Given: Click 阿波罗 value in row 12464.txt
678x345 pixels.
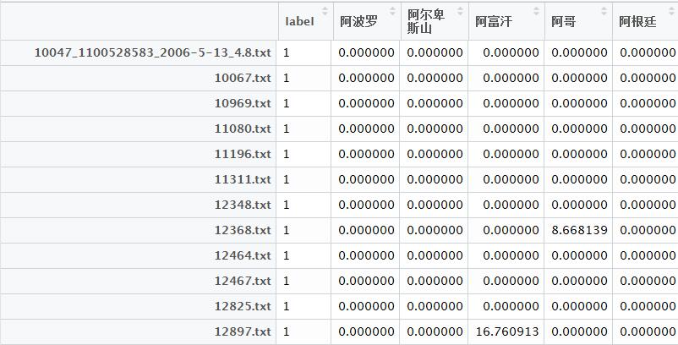Looking at the screenshot, I should (366, 255).
